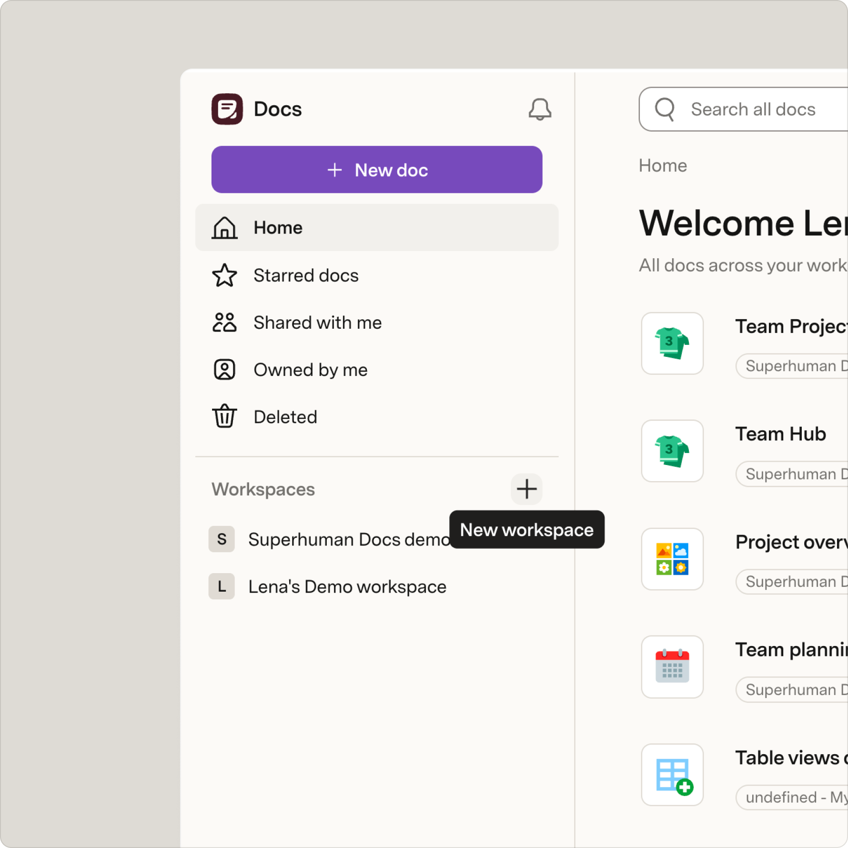Open Shared with me section
Screen dimensions: 848x848
tap(377, 323)
